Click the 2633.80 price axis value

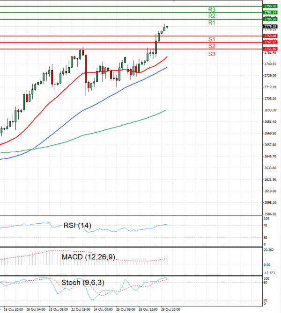tap(270, 168)
